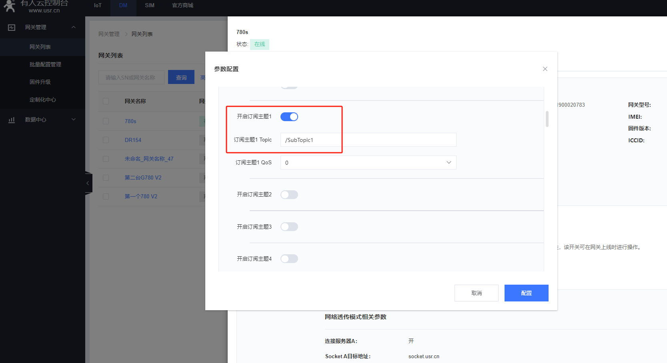This screenshot has width=667, height=363.
Task: Click the 数据中心 bar chart icon
Action: pyautogui.click(x=12, y=120)
